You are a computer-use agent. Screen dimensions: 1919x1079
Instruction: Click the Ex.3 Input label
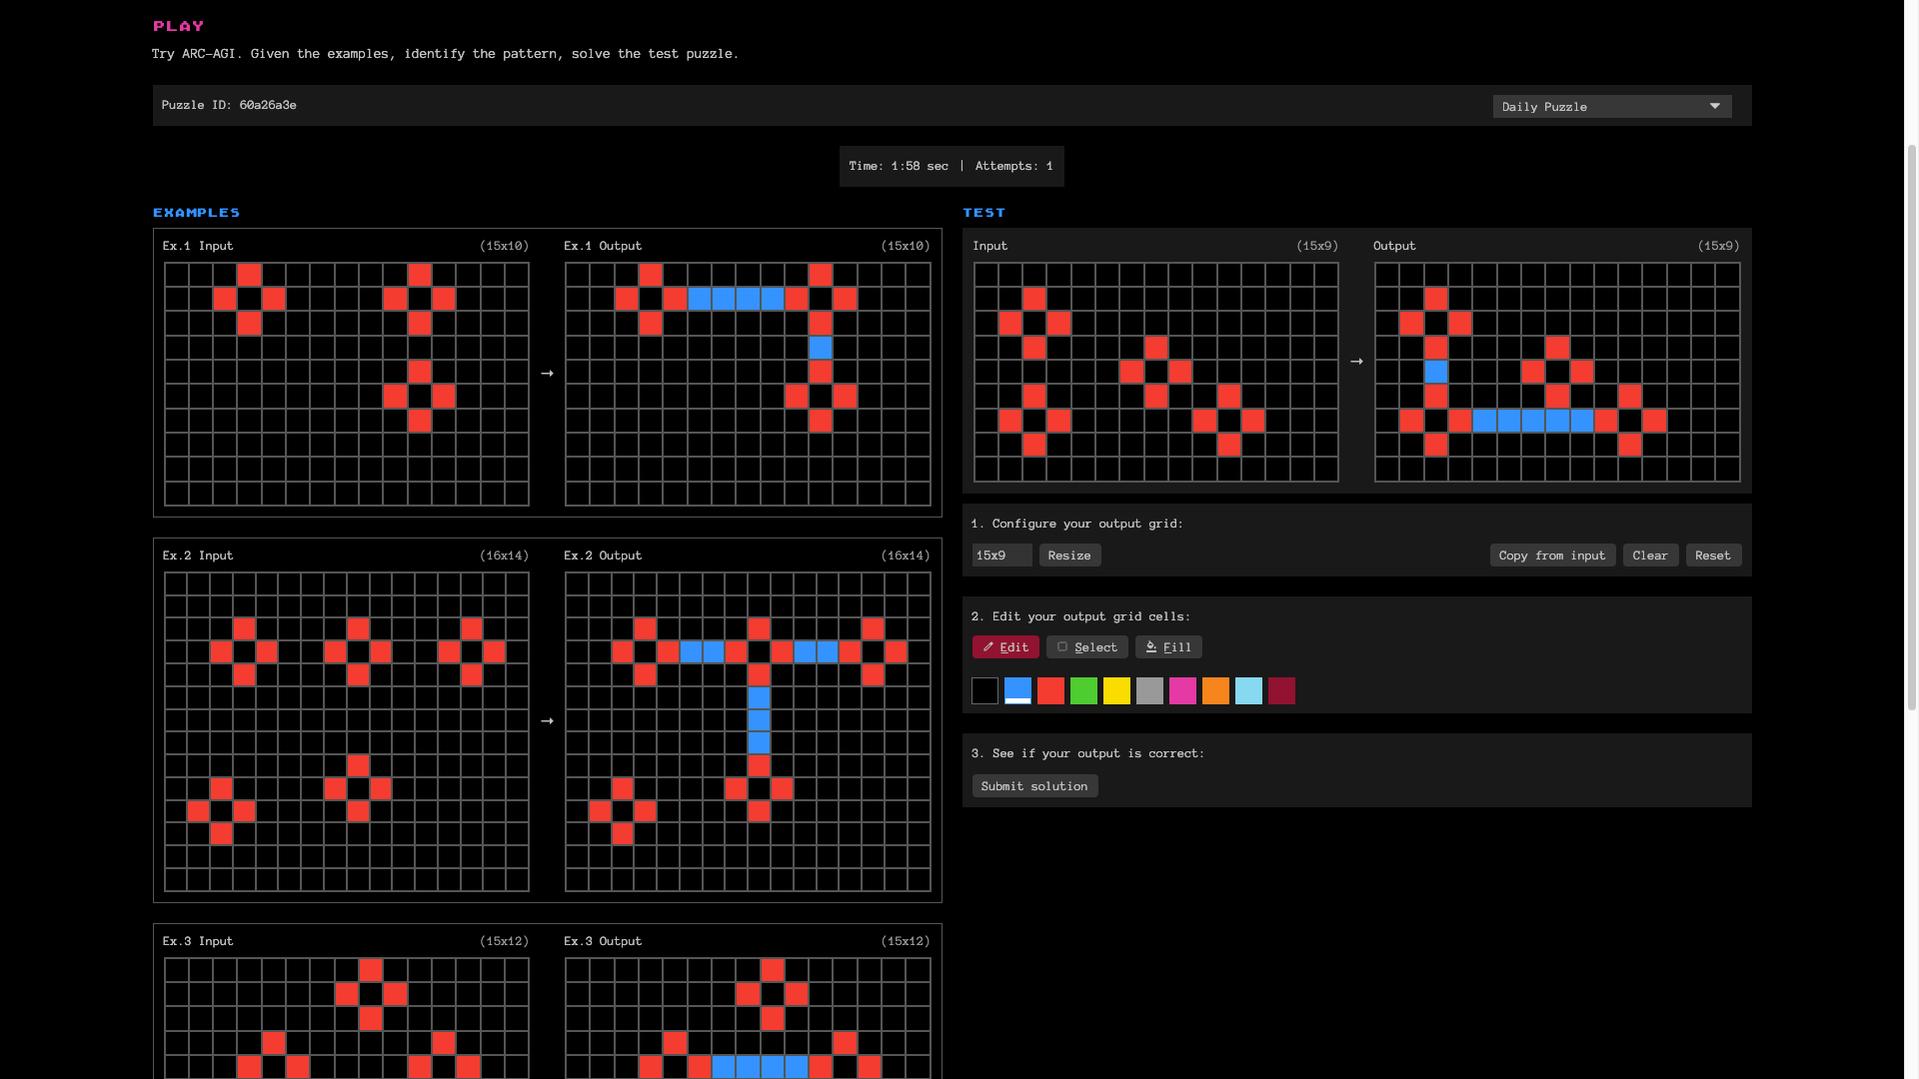198,941
